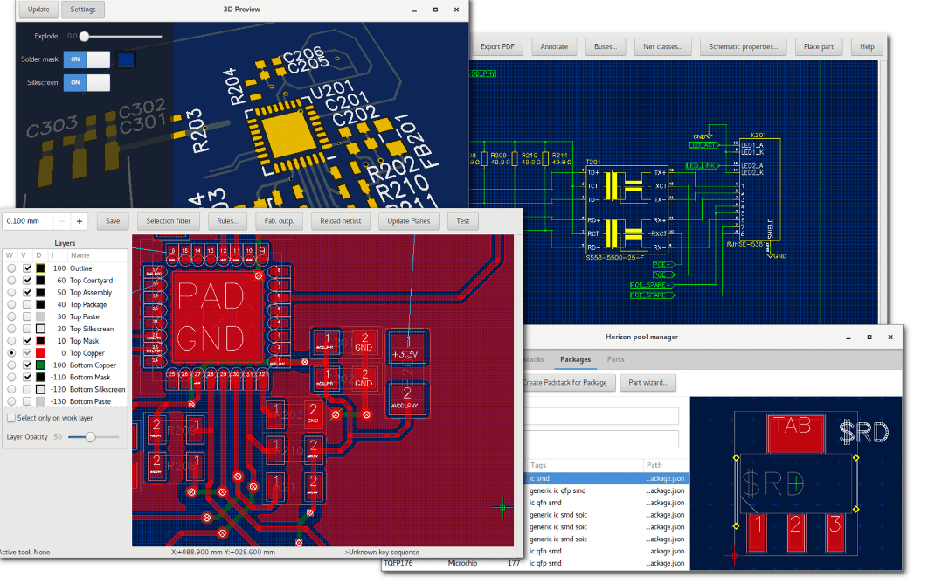Set Bottom Copper as the work layer
Screen dimensions: 928x584
click(x=11, y=365)
